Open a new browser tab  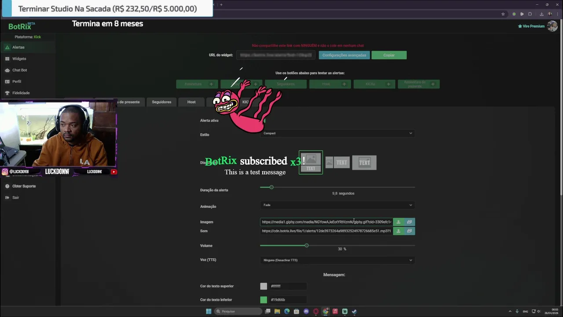click(221, 4)
